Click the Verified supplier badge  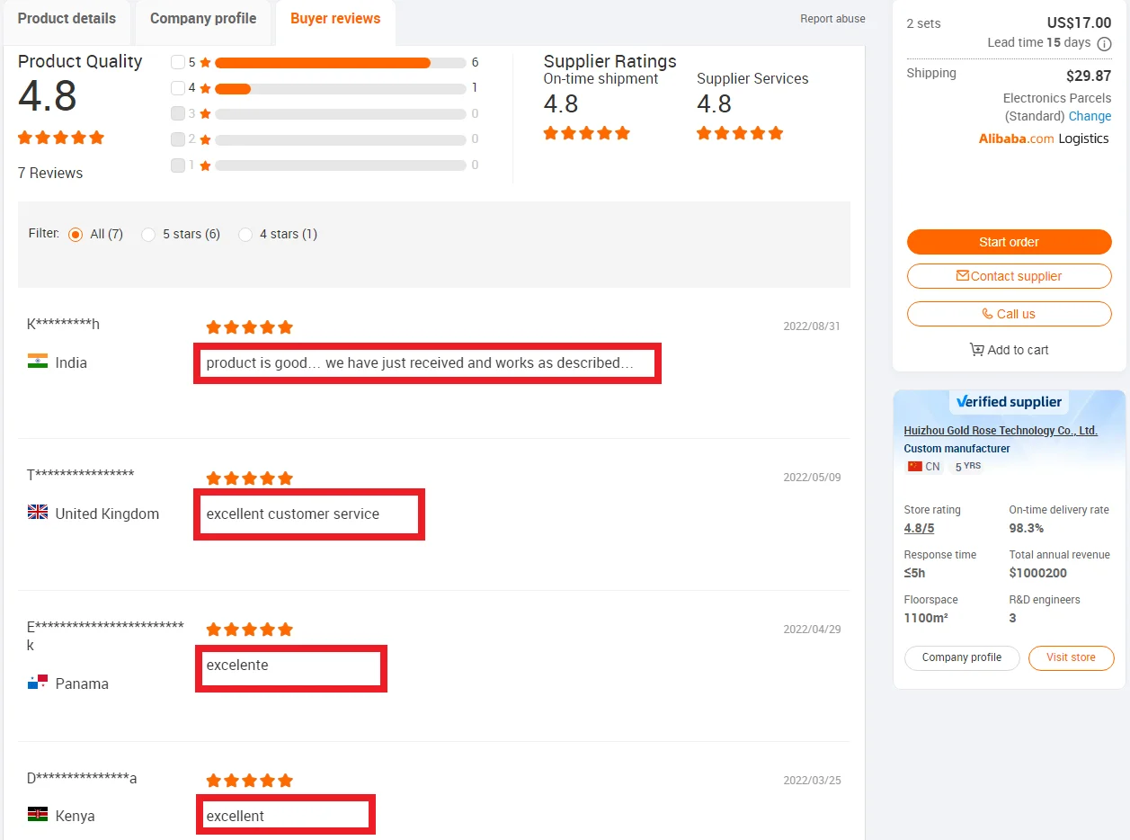(x=1009, y=402)
